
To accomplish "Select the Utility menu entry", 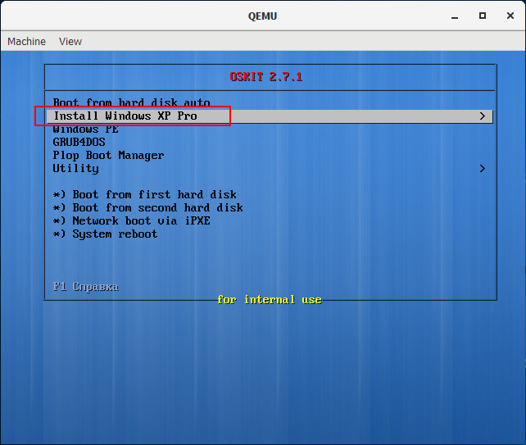I will point(76,169).
